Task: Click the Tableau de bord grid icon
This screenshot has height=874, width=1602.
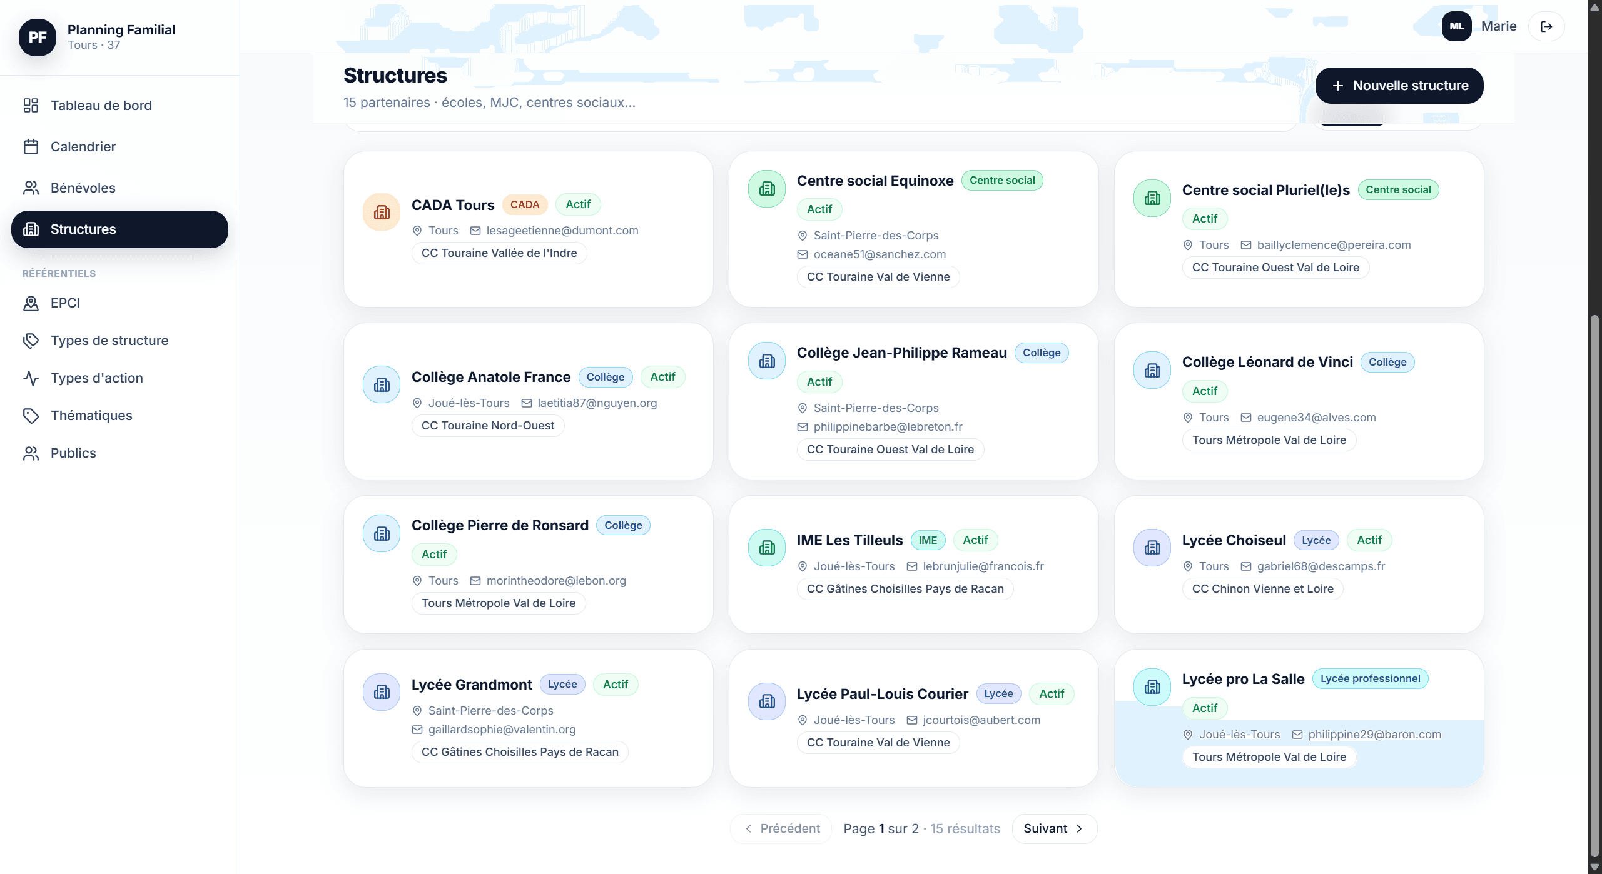Action: click(31, 105)
